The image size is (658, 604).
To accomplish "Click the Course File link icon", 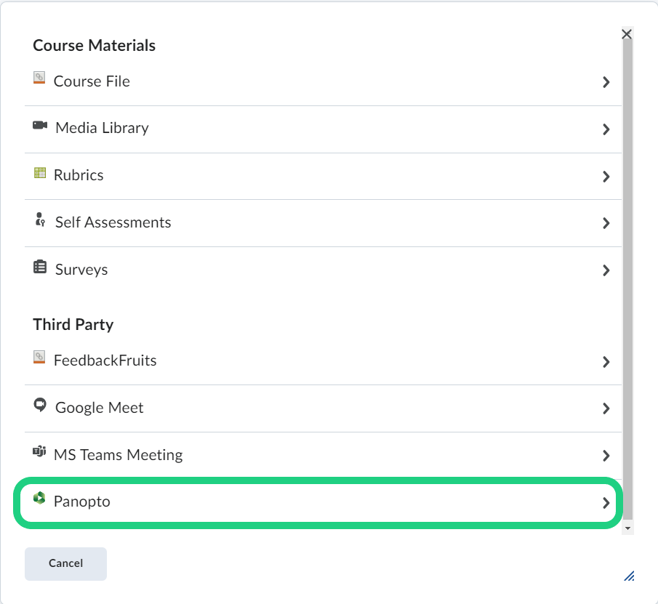I will 39,78.
